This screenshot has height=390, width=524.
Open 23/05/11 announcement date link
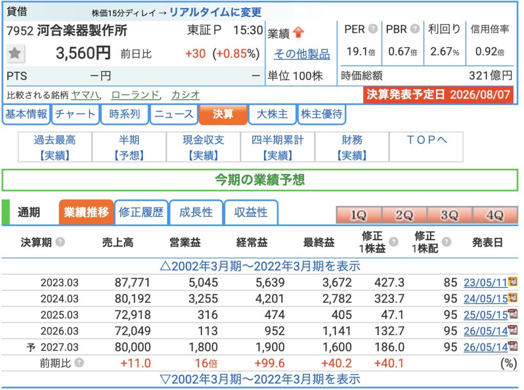pyautogui.click(x=486, y=283)
